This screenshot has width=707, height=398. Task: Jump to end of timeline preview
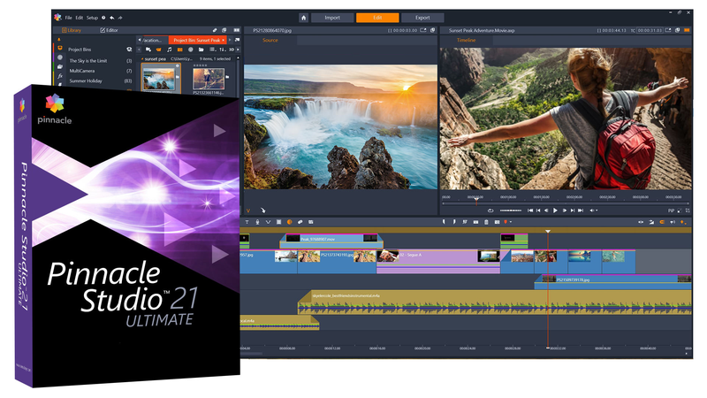[581, 210]
